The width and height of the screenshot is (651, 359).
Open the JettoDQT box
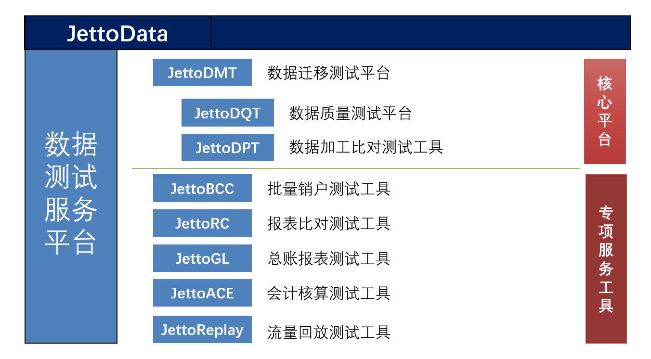point(227,113)
